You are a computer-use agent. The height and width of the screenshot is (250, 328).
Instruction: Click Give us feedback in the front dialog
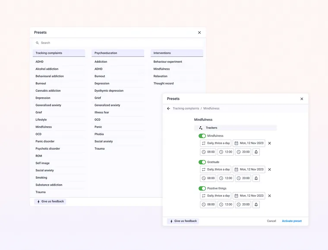tap(183, 221)
